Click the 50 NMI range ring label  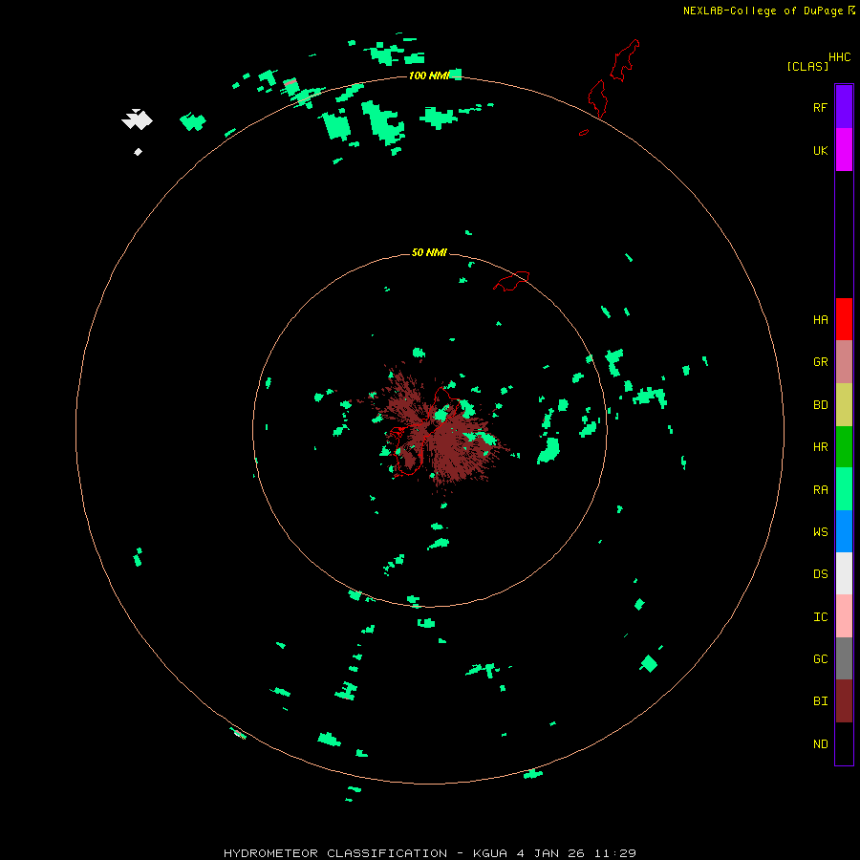click(x=429, y=252)
